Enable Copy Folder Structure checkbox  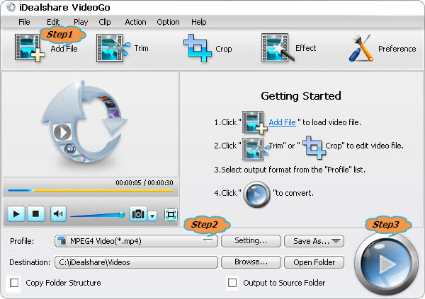(14, 283)
